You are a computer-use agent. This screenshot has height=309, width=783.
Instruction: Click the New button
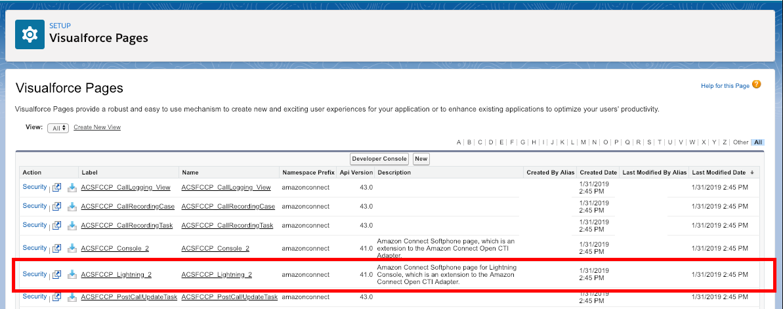pos(421,159)
